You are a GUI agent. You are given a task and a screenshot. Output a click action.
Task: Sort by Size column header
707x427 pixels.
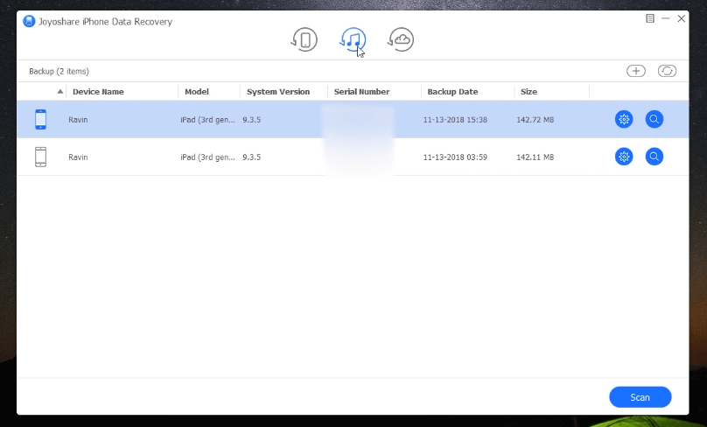(528, 92)
